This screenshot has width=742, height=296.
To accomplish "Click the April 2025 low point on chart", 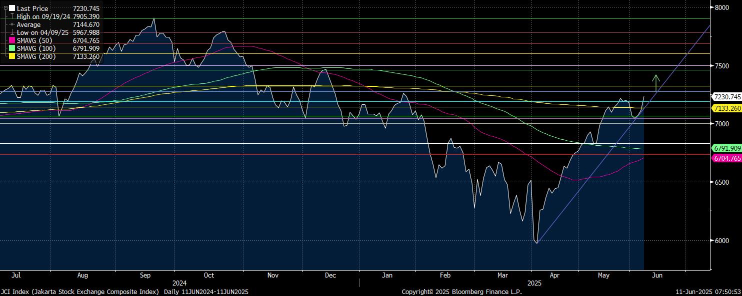I will point(536,243).
